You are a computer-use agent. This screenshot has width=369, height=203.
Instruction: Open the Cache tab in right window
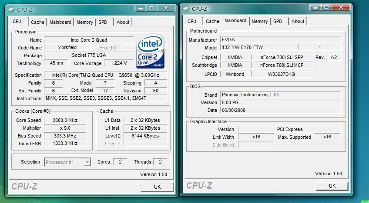click(x=212, y=21)
